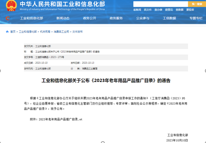The height and width of the screenshot is (143, 206).
Task: Select the 要投诉 search option
Action: tap(190, 10)
